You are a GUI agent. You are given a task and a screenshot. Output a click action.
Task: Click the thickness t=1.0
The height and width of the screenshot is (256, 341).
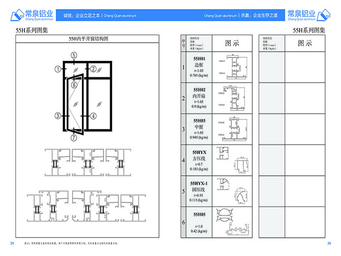point(199,226)
